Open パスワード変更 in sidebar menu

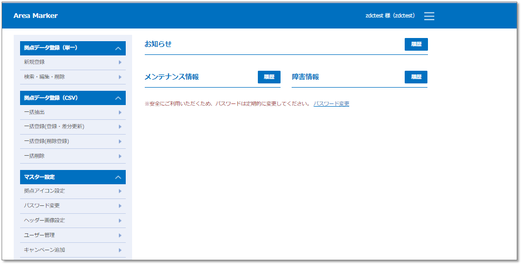click(x=73, y=206)
